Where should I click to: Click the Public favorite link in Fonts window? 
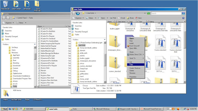click(7, 39)
